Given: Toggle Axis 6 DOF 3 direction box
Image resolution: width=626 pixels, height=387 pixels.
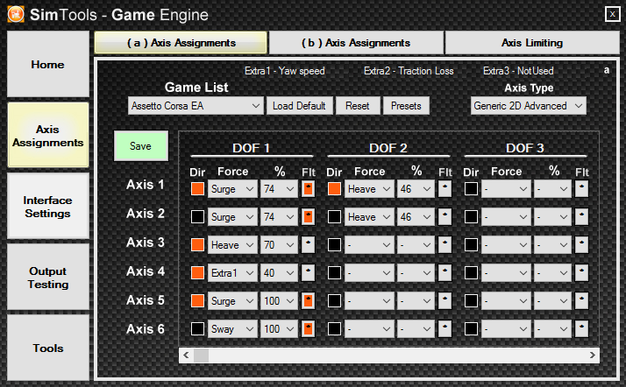Looking at the screenshot, I should tap(471, 329).
